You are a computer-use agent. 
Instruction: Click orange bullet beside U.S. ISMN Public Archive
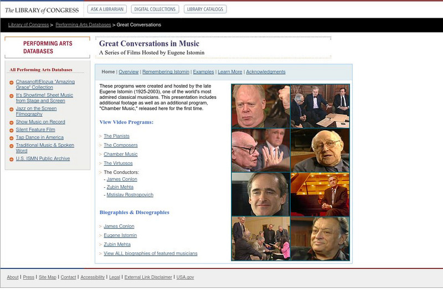[x=11, y=159]
